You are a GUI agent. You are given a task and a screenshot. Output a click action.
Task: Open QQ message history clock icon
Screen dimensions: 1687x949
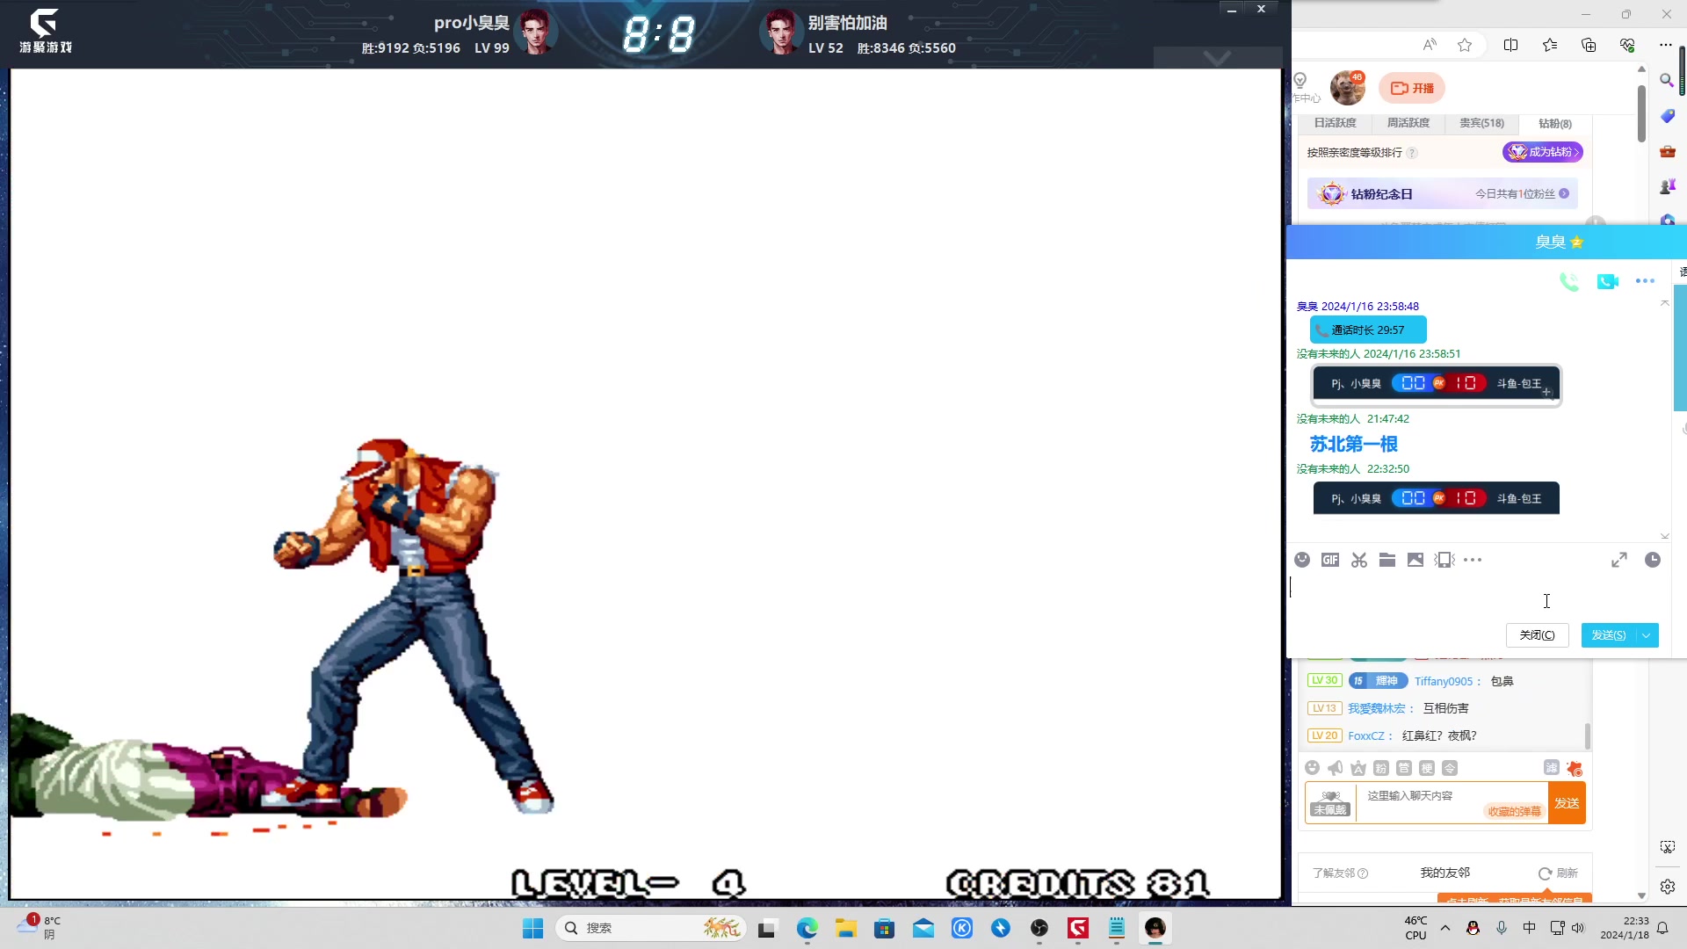[x=1653, y=560]
